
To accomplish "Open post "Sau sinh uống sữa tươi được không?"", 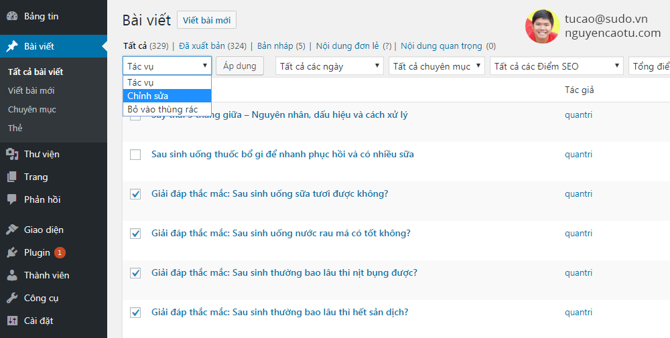I will pyautogui.click(x=269, y=193).
